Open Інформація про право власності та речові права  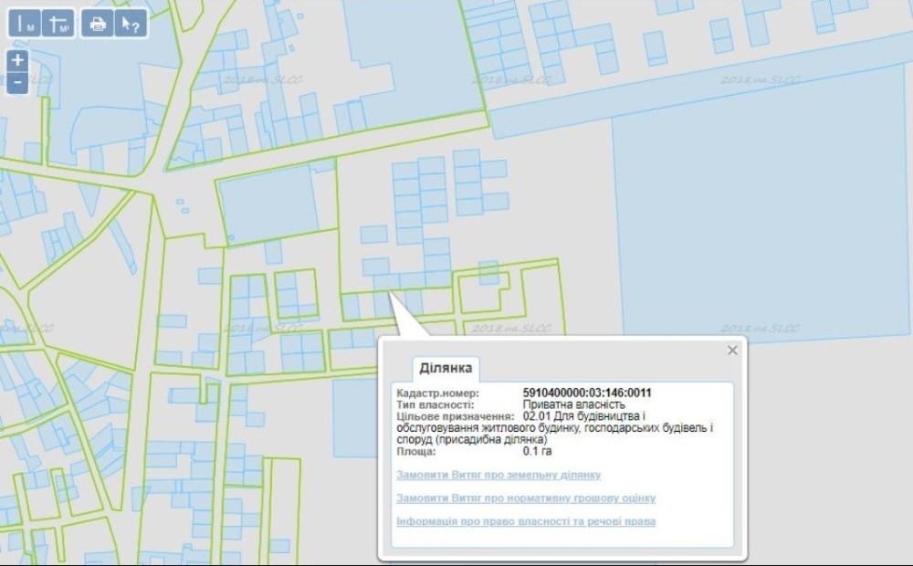(526, 521)
